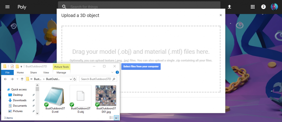Switch to details view layout

pyautogui.click(x=111, y=118)
